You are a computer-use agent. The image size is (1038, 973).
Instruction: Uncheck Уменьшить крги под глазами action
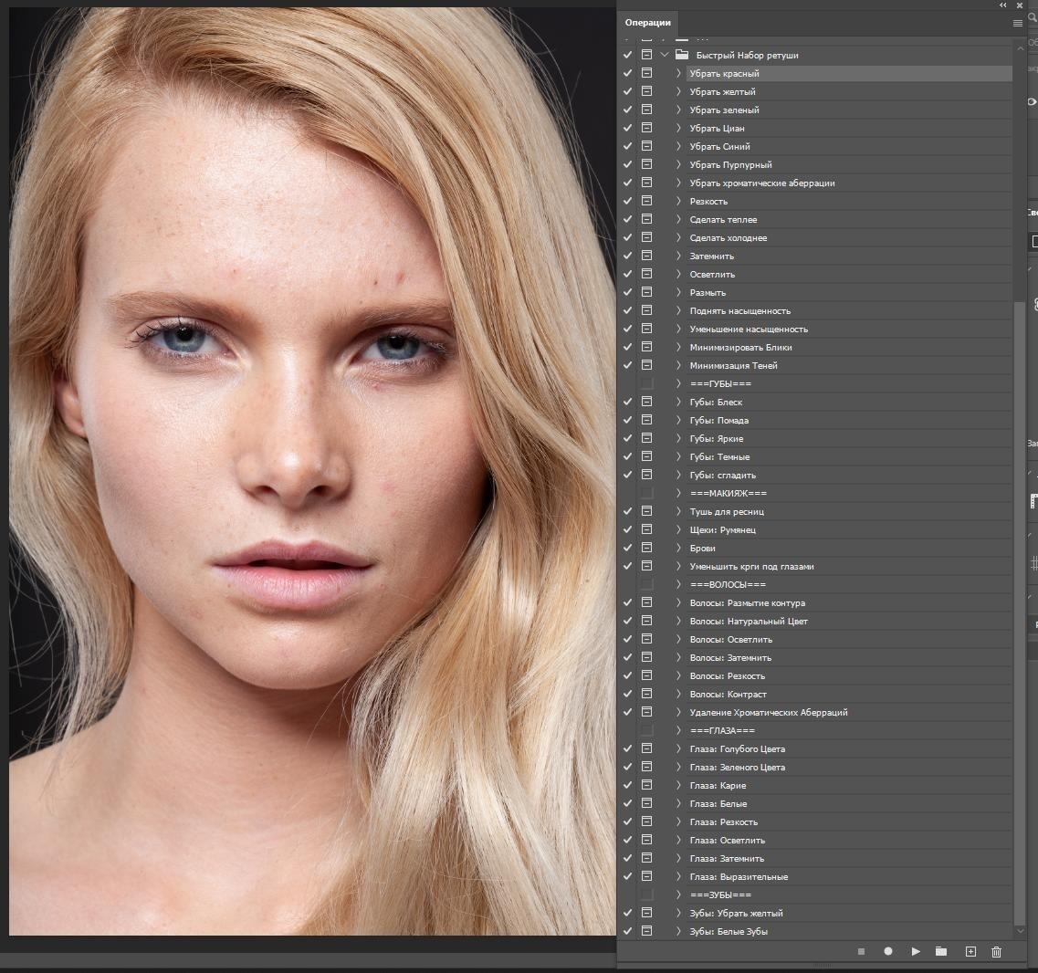pos(627,566)
